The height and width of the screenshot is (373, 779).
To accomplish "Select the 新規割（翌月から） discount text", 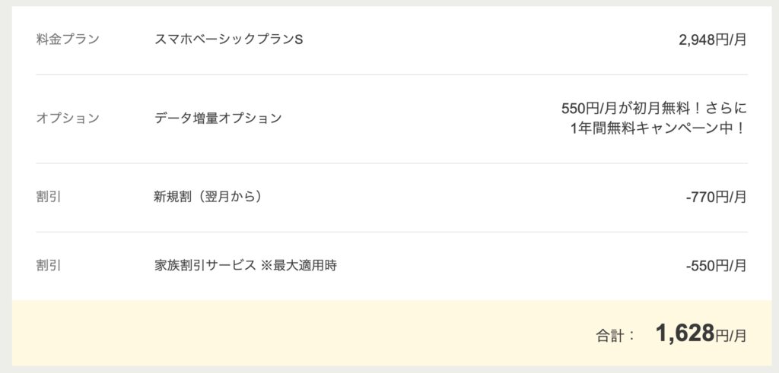I will (x=208, y=197).
